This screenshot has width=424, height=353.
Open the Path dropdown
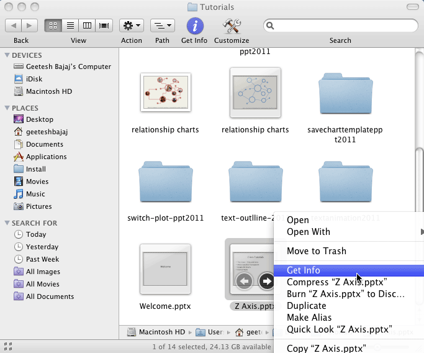[x=162, y=25]
